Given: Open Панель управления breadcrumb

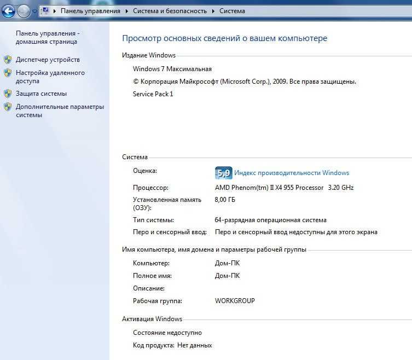Looking at the screenshot, I should click(x=90, y=11).
